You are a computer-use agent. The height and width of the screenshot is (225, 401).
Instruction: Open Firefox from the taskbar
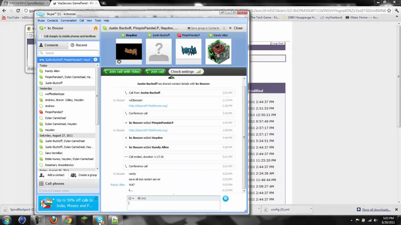point(53,220)
